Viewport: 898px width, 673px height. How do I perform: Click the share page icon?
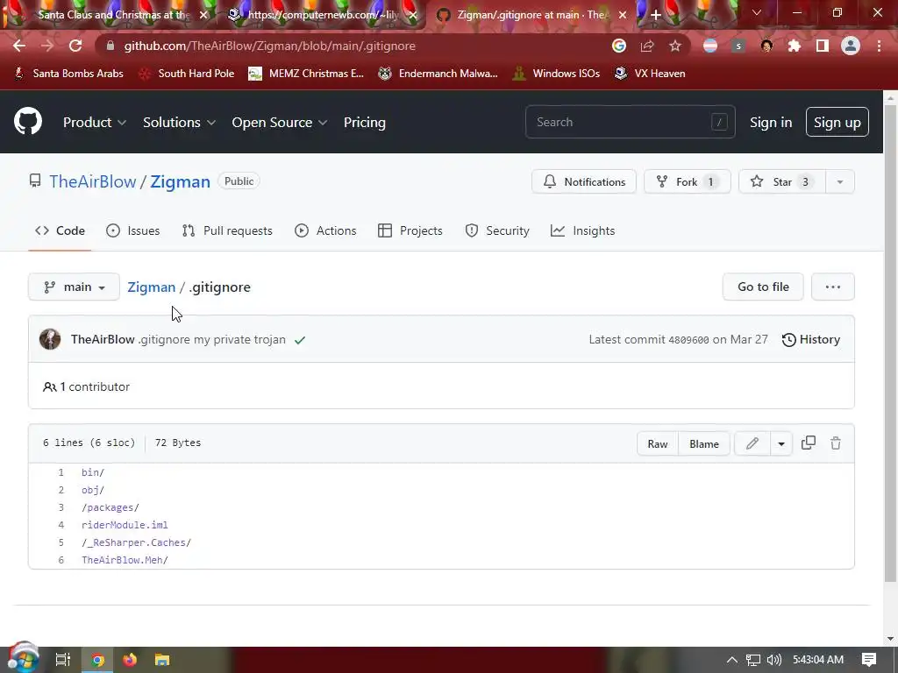[647, 46]
